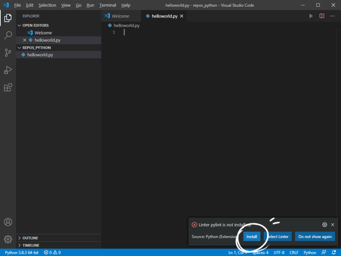Open the Manage gear icon in activity bar

[x=8, y=239]
